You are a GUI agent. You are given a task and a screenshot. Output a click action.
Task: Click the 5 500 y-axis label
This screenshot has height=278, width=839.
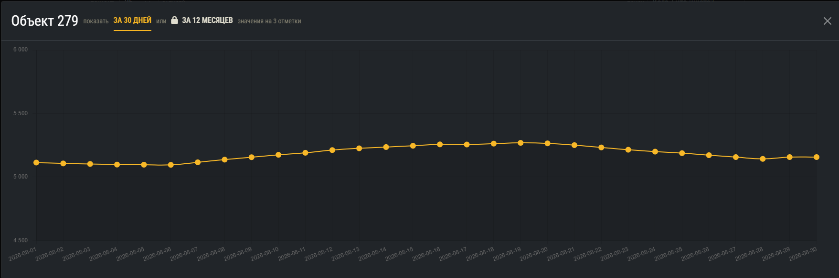[21, 113]
